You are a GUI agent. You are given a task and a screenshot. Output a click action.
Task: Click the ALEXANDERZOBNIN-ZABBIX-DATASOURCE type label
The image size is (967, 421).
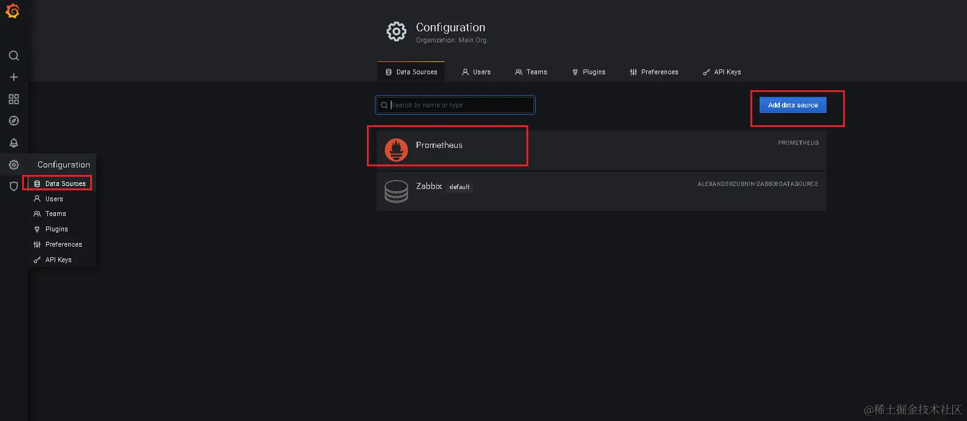pos(758,183)
